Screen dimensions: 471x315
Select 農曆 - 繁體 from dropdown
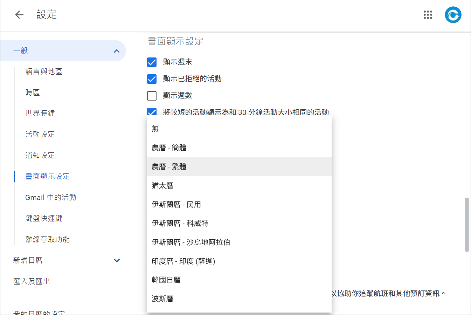(169, 166)
